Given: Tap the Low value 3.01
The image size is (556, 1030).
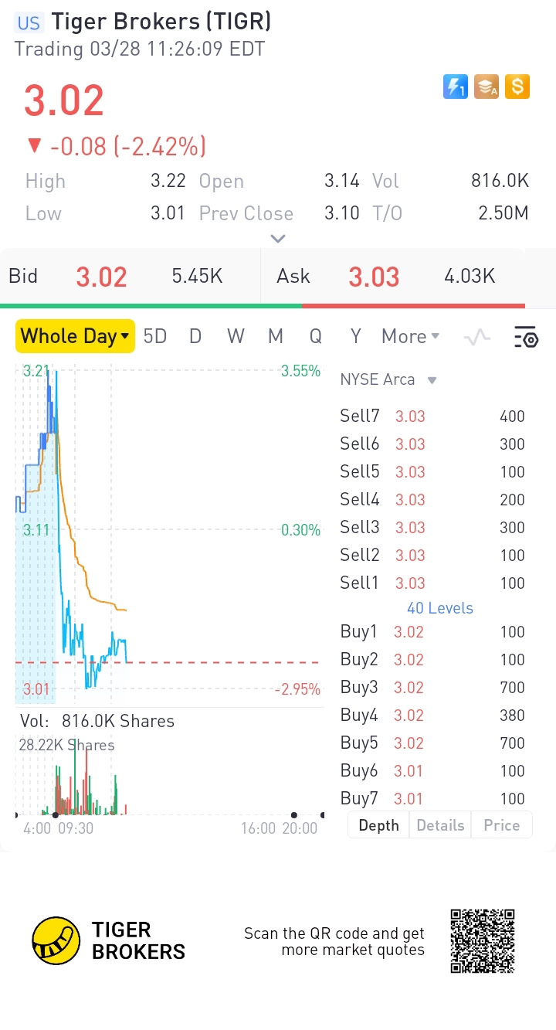Looking at the screenshot, I should (x=168, y=213).
